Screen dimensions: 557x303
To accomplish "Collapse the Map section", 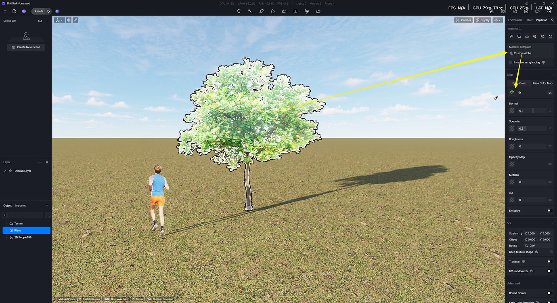I will [552, 74].
